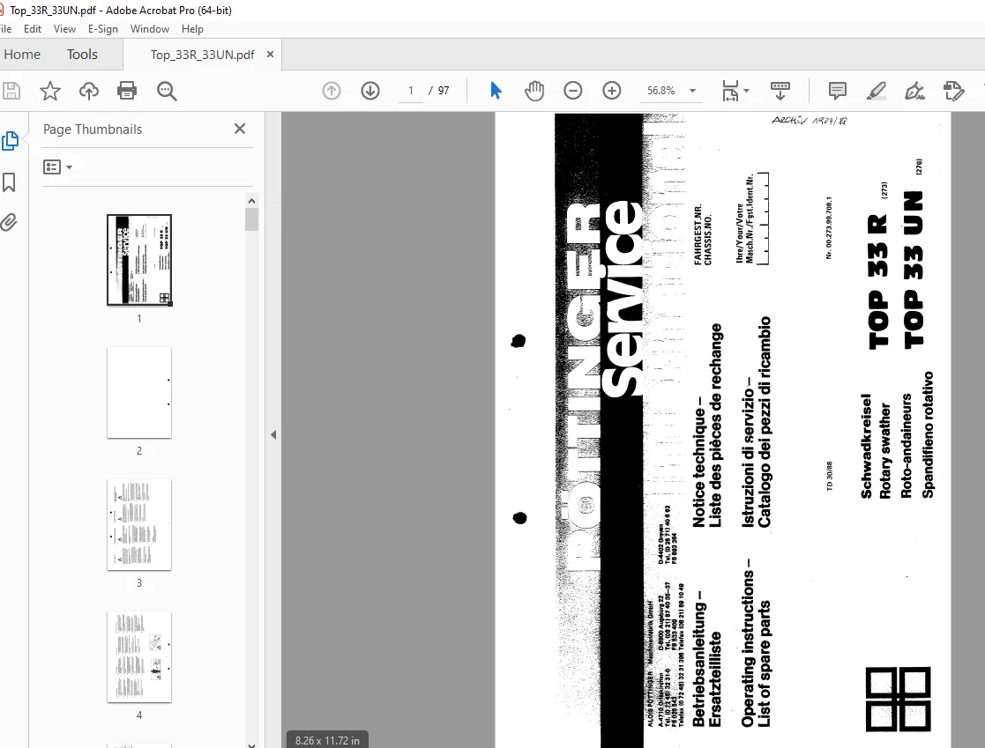Open thumbnail options dropdown menu
The image size is (985, 748).
(x=58, y=167)
